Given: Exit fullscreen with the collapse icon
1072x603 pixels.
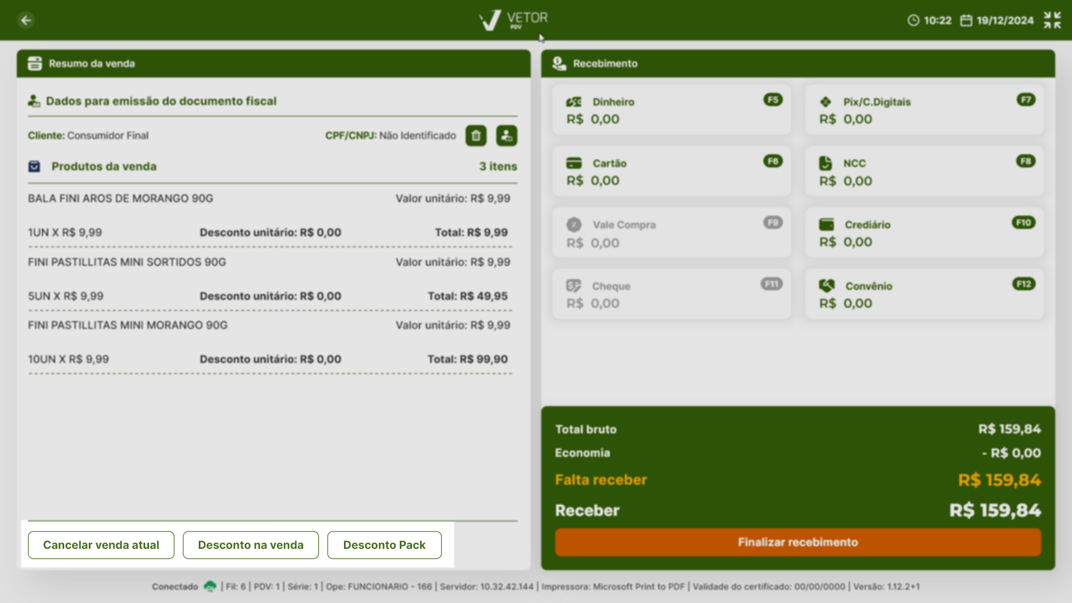Looking at the screenshot, I should tap(1052, 20).
